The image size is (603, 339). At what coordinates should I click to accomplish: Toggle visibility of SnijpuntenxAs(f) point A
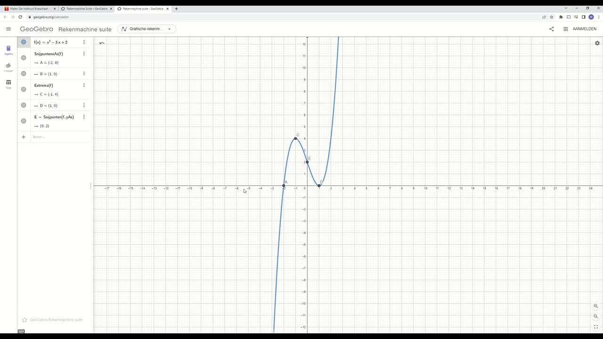[24, 58]
